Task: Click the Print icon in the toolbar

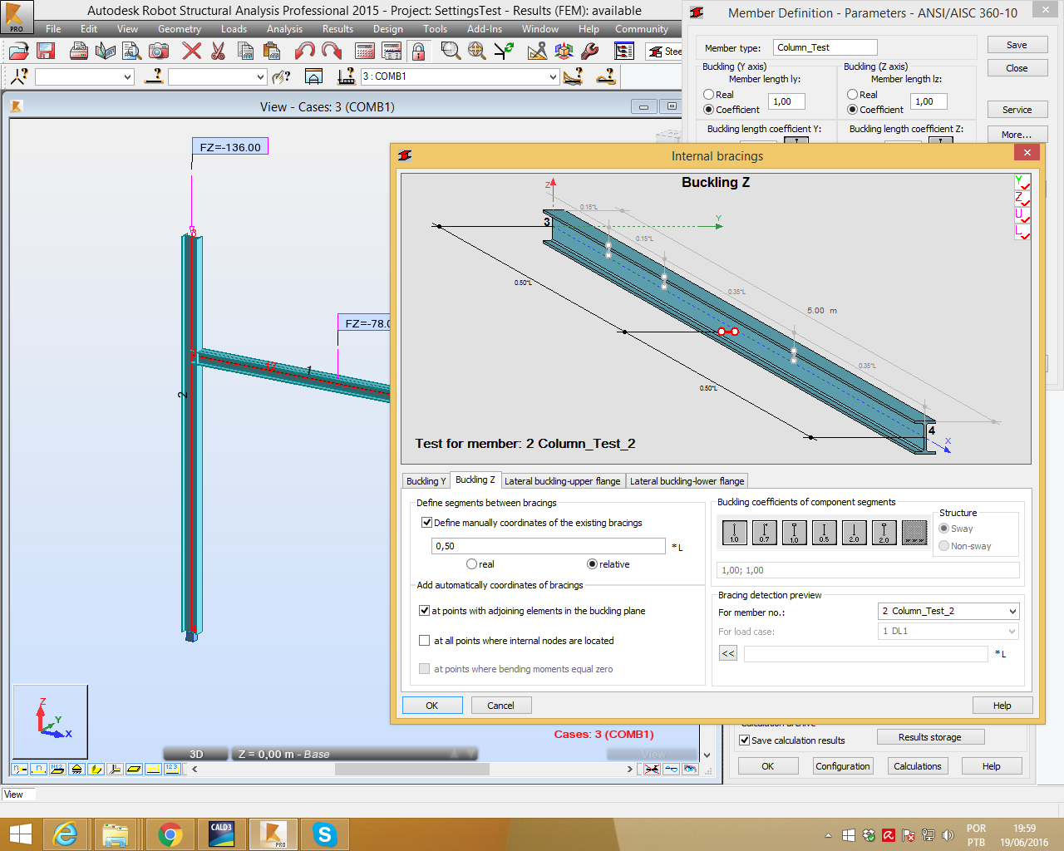Action: point(79,52)
